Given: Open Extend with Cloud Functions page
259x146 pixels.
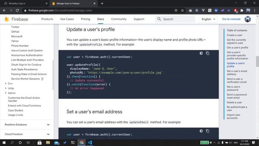Looking at the screenshot, I should pyautogui.click(x=24, y=105).
